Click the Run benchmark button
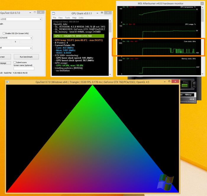Image resolution: width=207 pixels, height=196 pixels. (26, 57)
